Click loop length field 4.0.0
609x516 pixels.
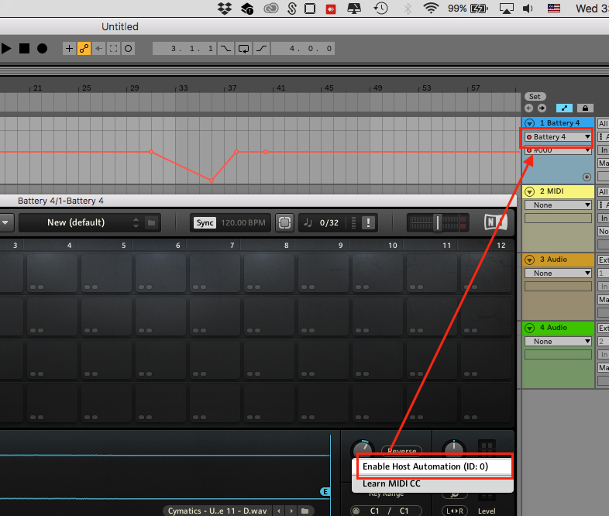[303, 49]
